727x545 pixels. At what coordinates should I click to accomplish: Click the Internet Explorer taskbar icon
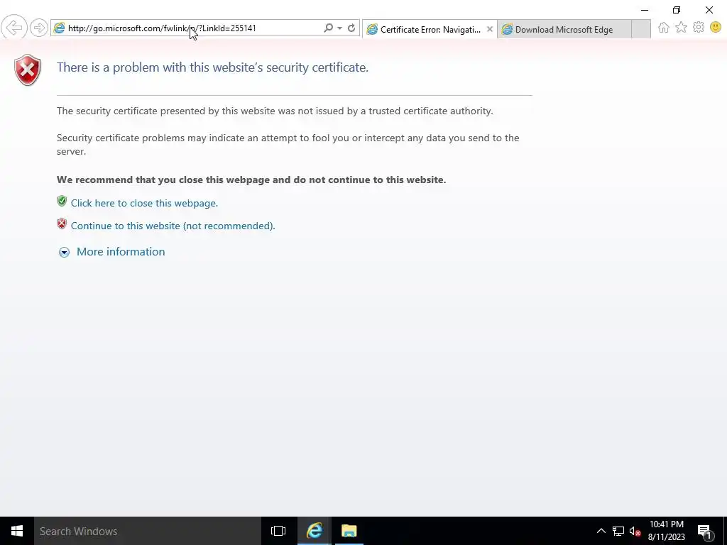tap(314, 531)
